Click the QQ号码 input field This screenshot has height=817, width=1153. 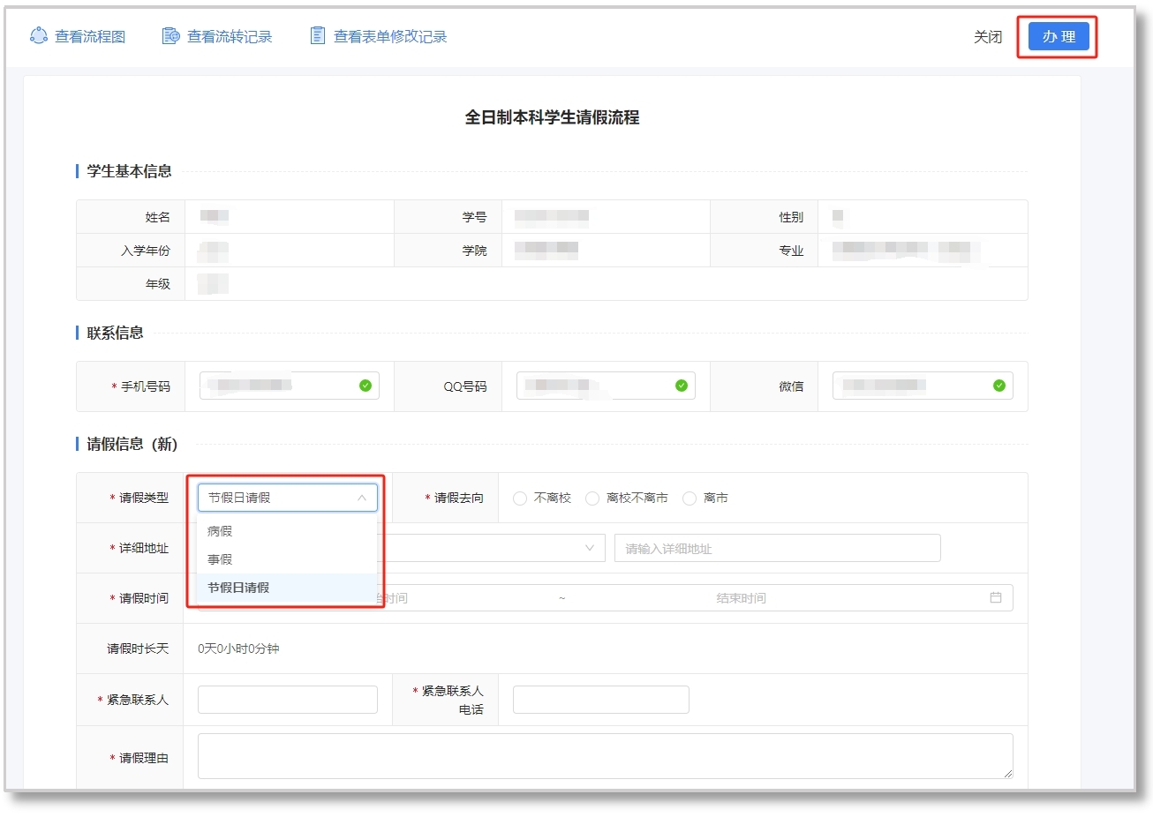click(x=606, y=386)
